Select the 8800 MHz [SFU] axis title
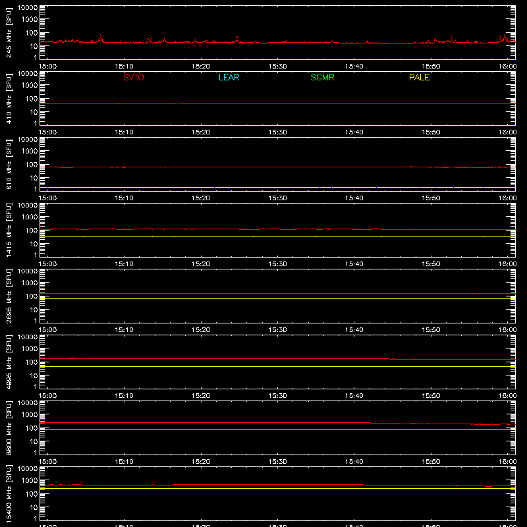The image size is (527, 527). (9, 428)
